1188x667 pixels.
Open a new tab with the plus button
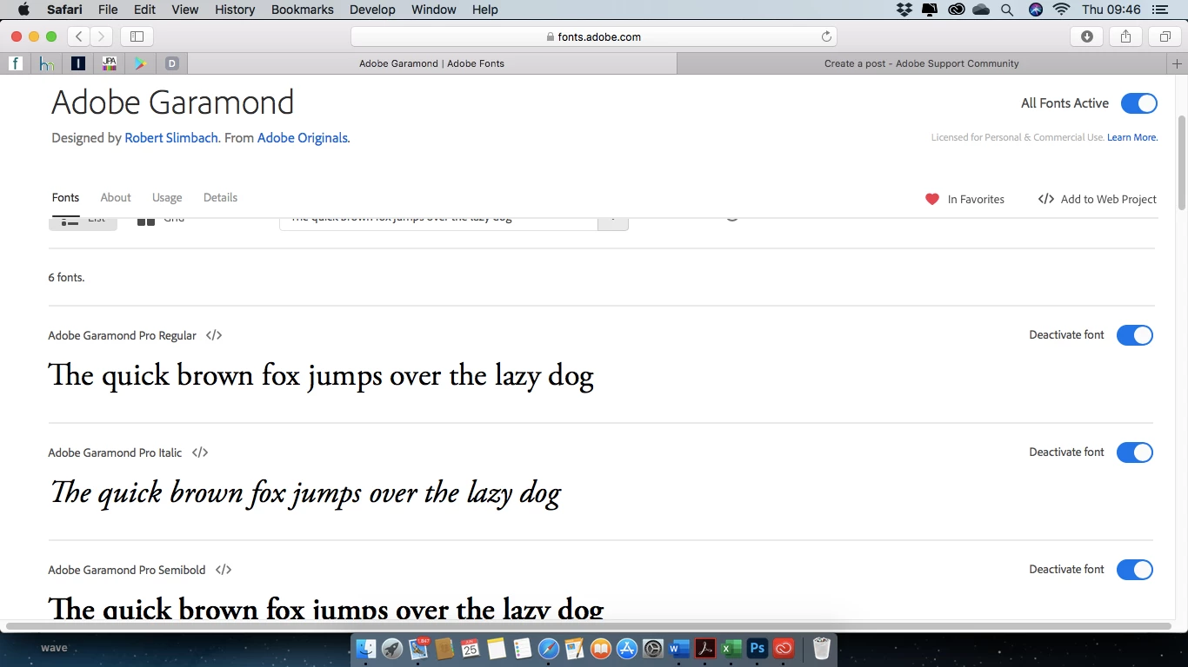1178,63
